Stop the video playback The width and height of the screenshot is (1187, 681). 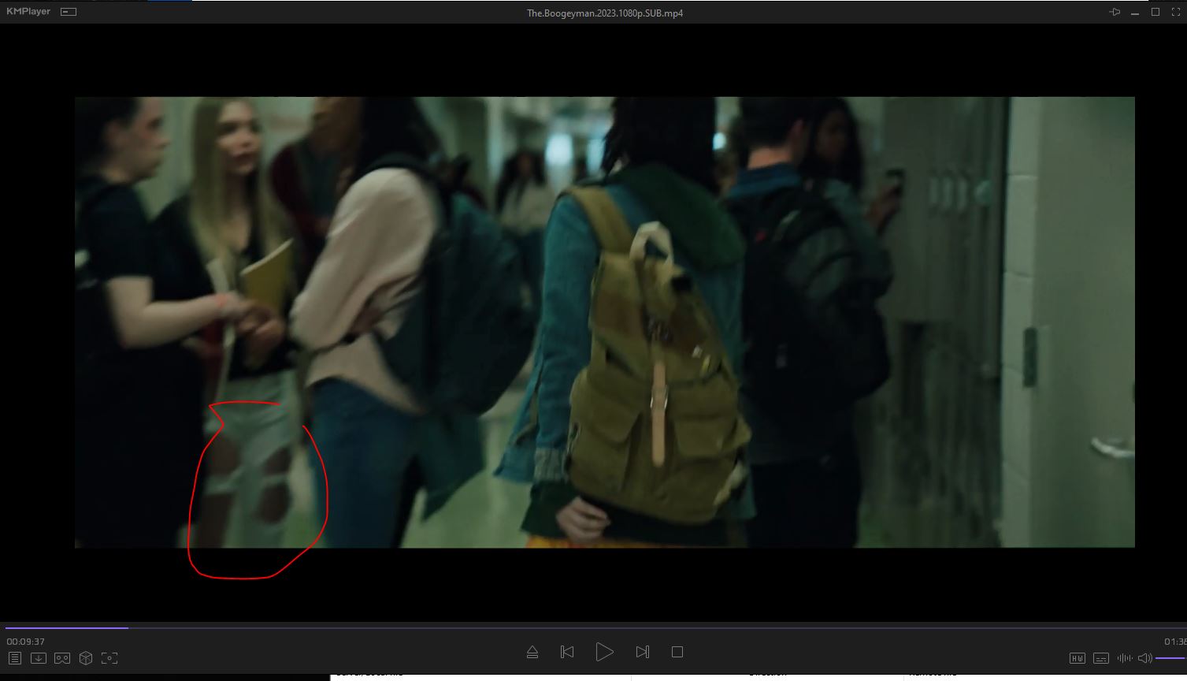click(x=677, y=652)
